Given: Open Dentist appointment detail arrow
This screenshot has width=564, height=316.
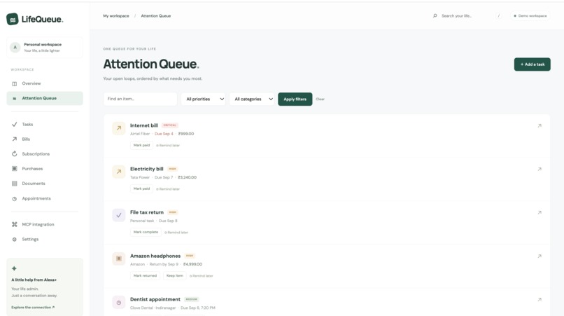Looking at the screenshot, I should (540, 299).
